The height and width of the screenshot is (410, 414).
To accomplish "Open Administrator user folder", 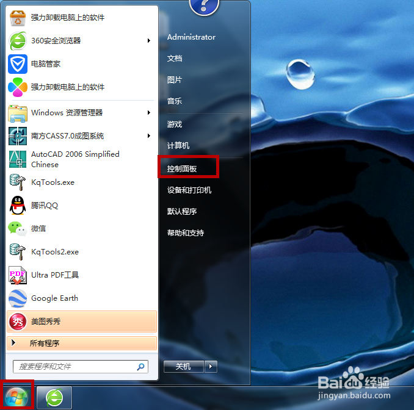I will [191, 37].
